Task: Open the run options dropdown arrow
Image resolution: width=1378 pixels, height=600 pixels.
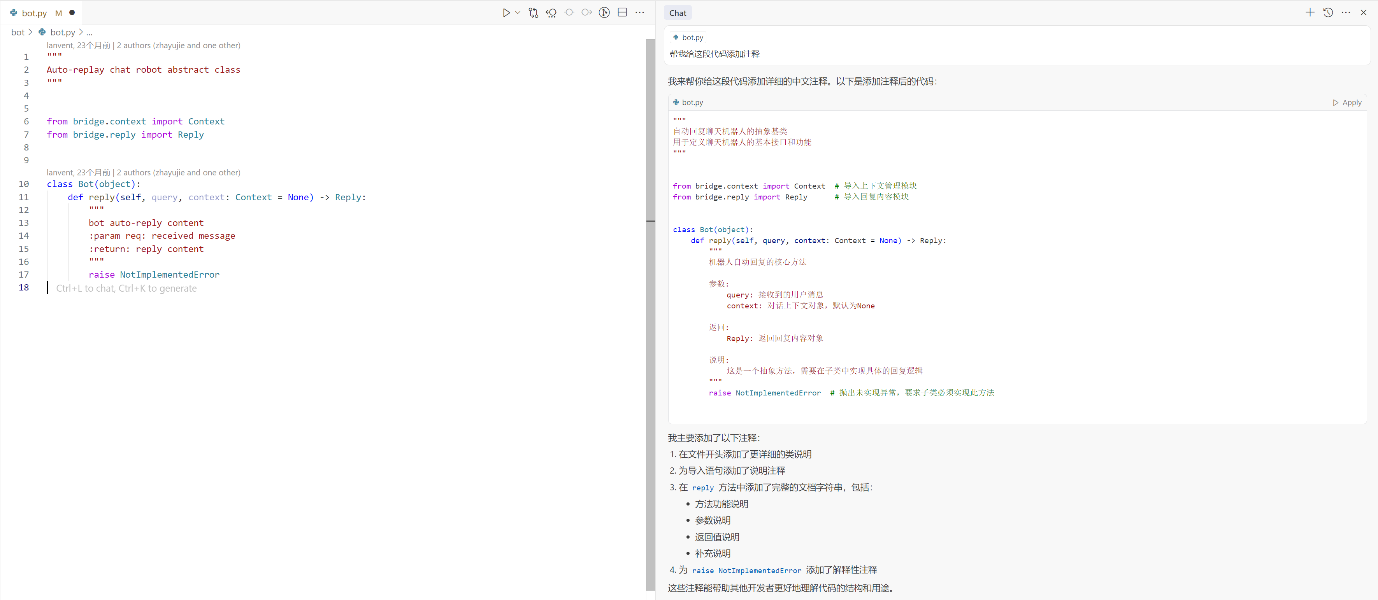Action: click(518, 13)
